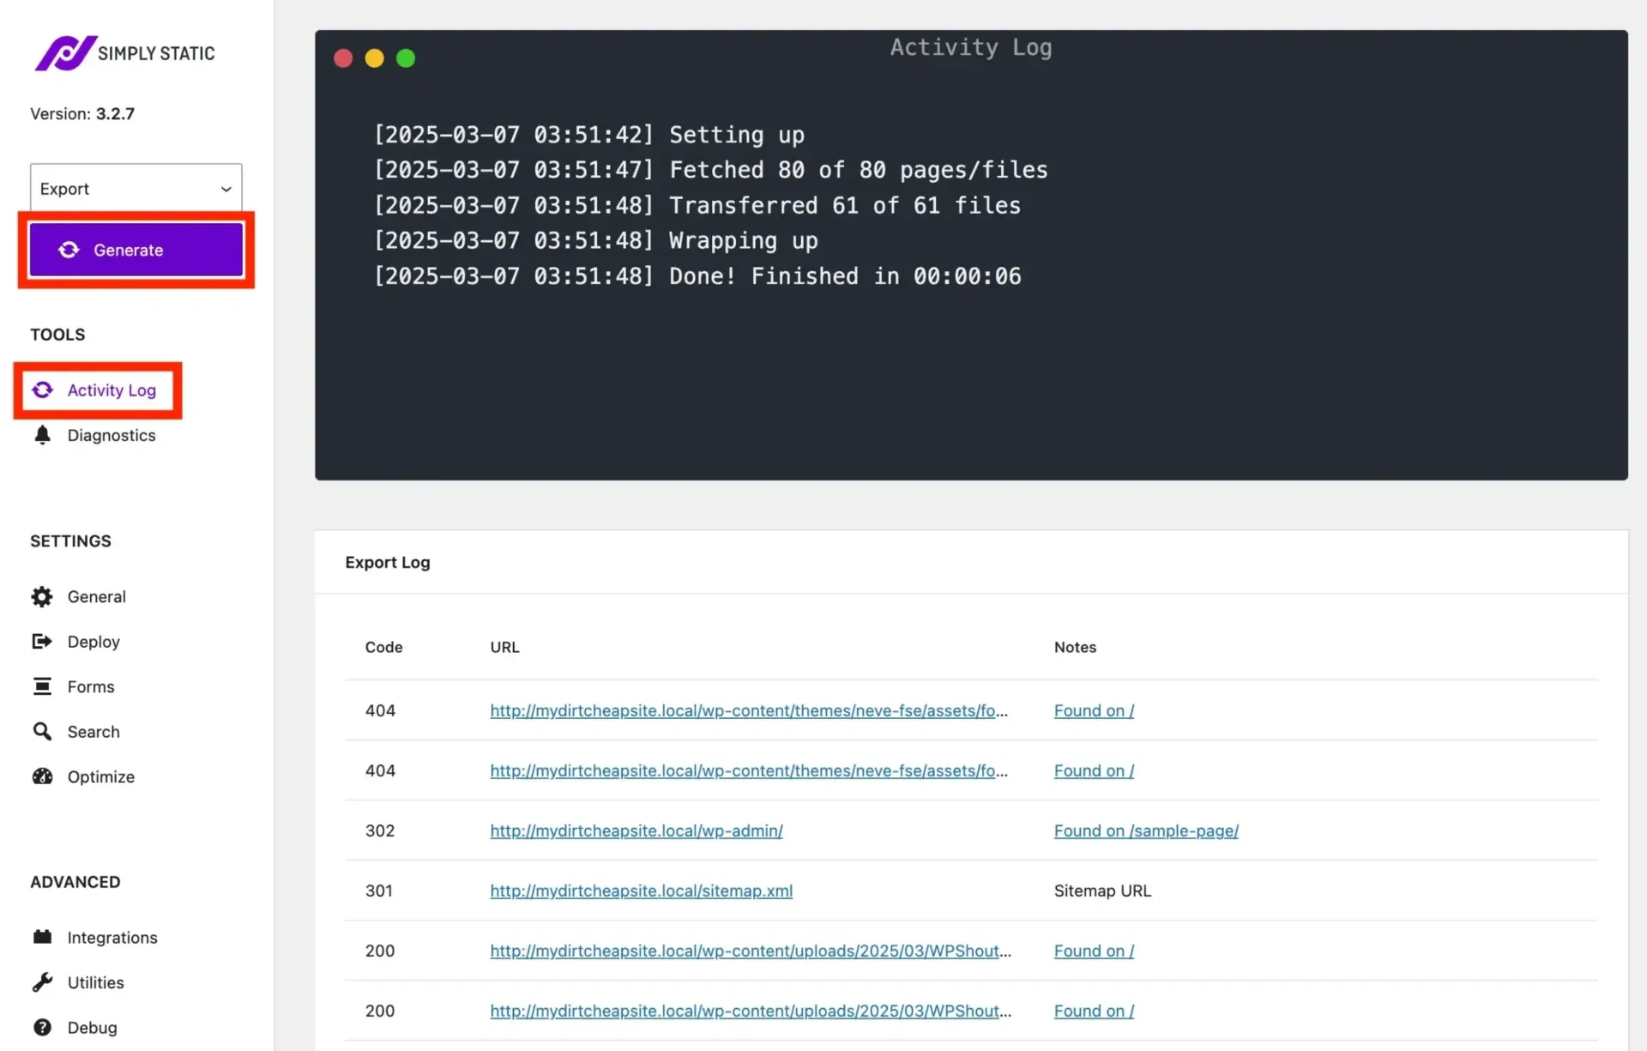1647x1051 pixels.
Task: Click the Optimize gauge icon
Action: tap(42, 776)
